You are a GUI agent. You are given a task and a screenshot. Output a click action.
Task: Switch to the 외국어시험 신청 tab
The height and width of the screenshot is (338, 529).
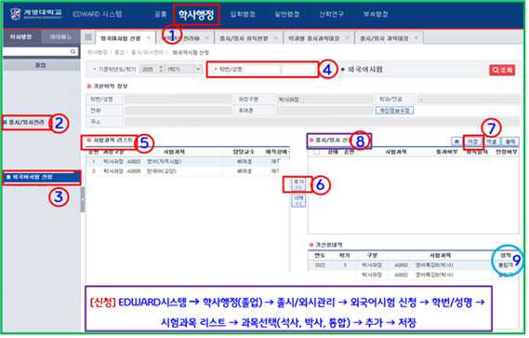coord(121,38)
